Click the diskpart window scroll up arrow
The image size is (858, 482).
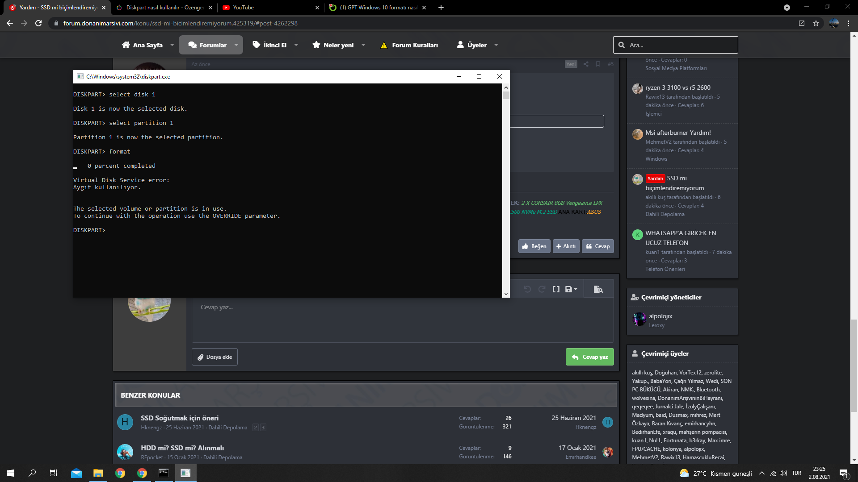(x=506, y=87)
